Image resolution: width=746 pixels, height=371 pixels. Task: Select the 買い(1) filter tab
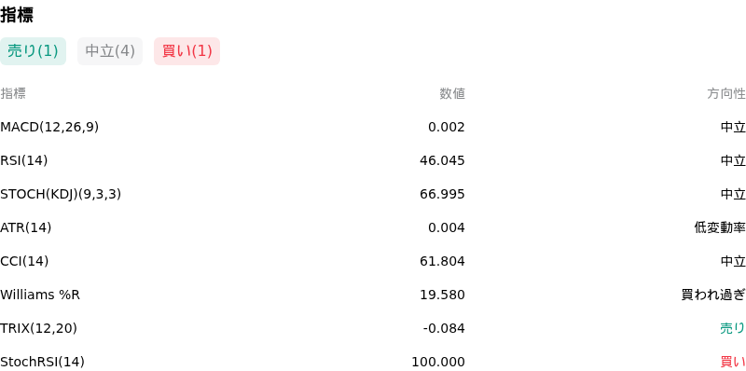click(187, 51)
